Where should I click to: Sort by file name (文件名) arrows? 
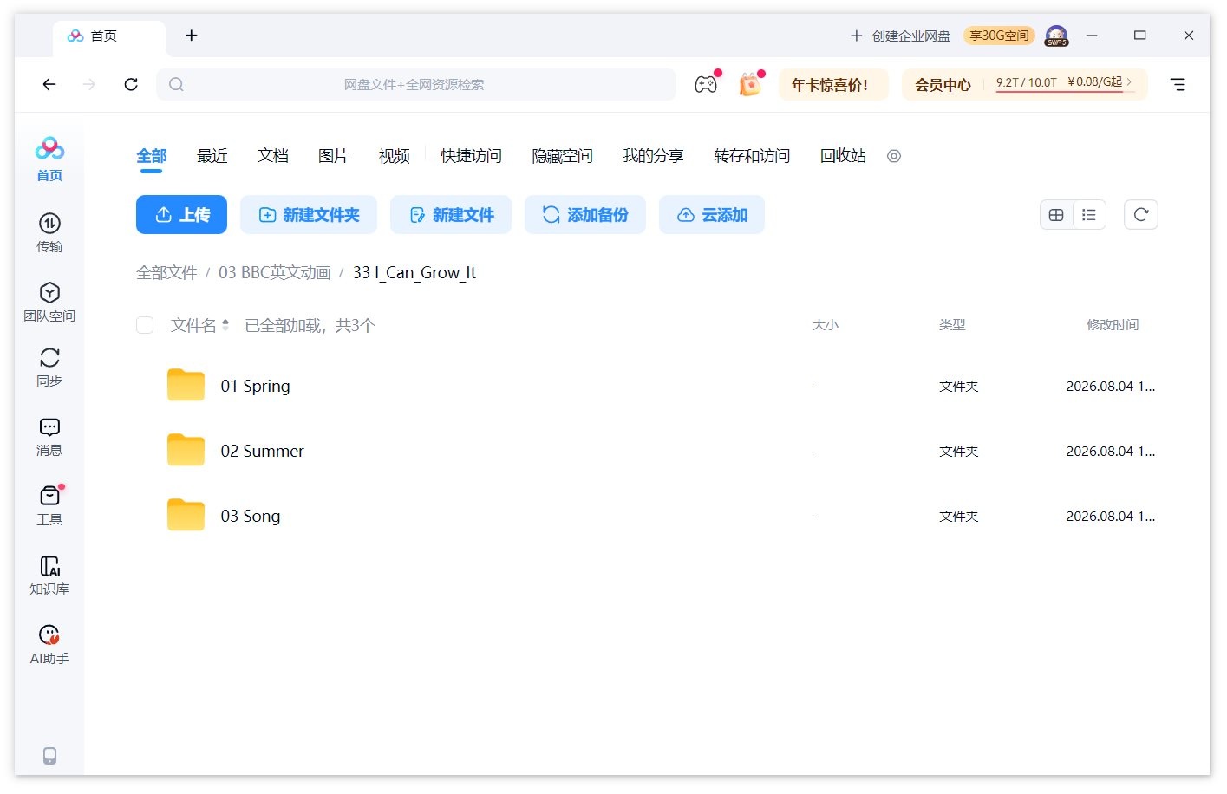coord(225,325)
